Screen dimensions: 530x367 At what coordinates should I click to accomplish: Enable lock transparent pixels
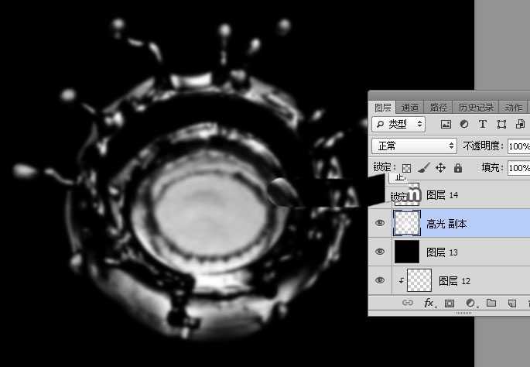[406, 167]
